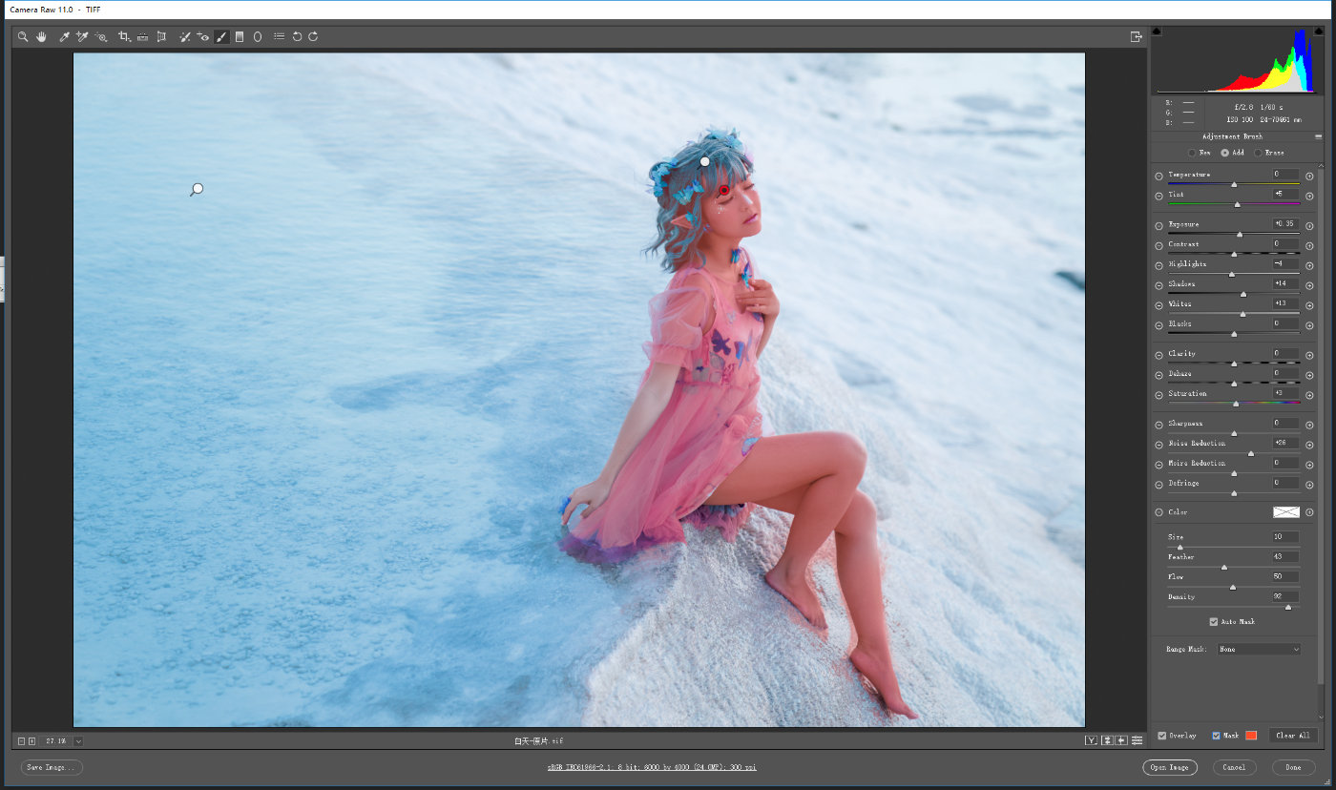Open the preview preferences icon at bottom right
This screenshot has width=1336, height=790.
(x=1137, y=740)
